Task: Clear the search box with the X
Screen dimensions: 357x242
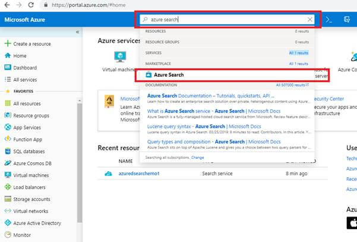Action: click(x=309, y=20)
